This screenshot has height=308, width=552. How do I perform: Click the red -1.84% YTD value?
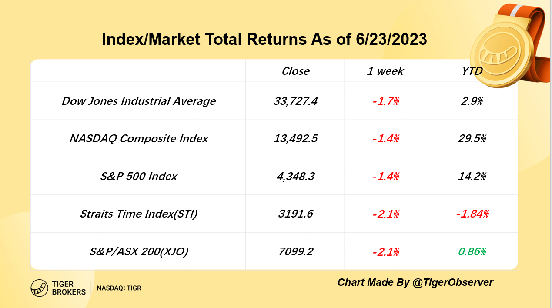472,214
